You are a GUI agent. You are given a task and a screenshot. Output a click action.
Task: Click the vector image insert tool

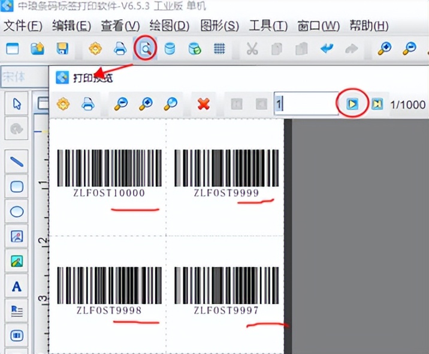click(17, 236)
